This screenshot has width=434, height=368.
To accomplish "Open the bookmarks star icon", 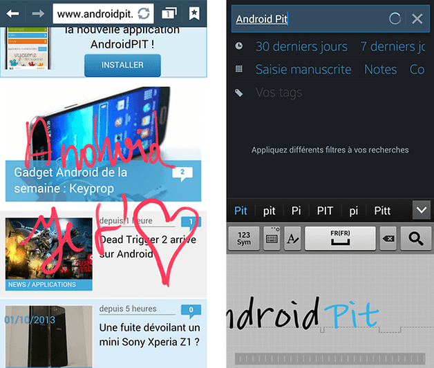I will 194,13.
